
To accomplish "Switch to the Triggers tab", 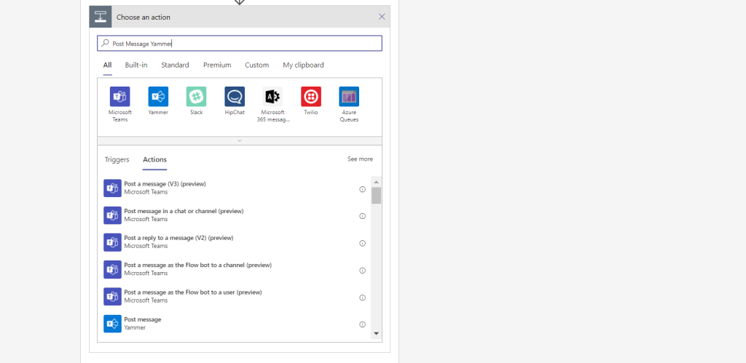I will click(117, 160).
